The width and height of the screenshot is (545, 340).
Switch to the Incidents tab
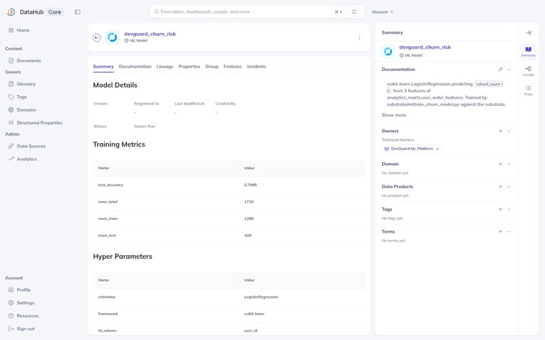[x=256, y=66]
